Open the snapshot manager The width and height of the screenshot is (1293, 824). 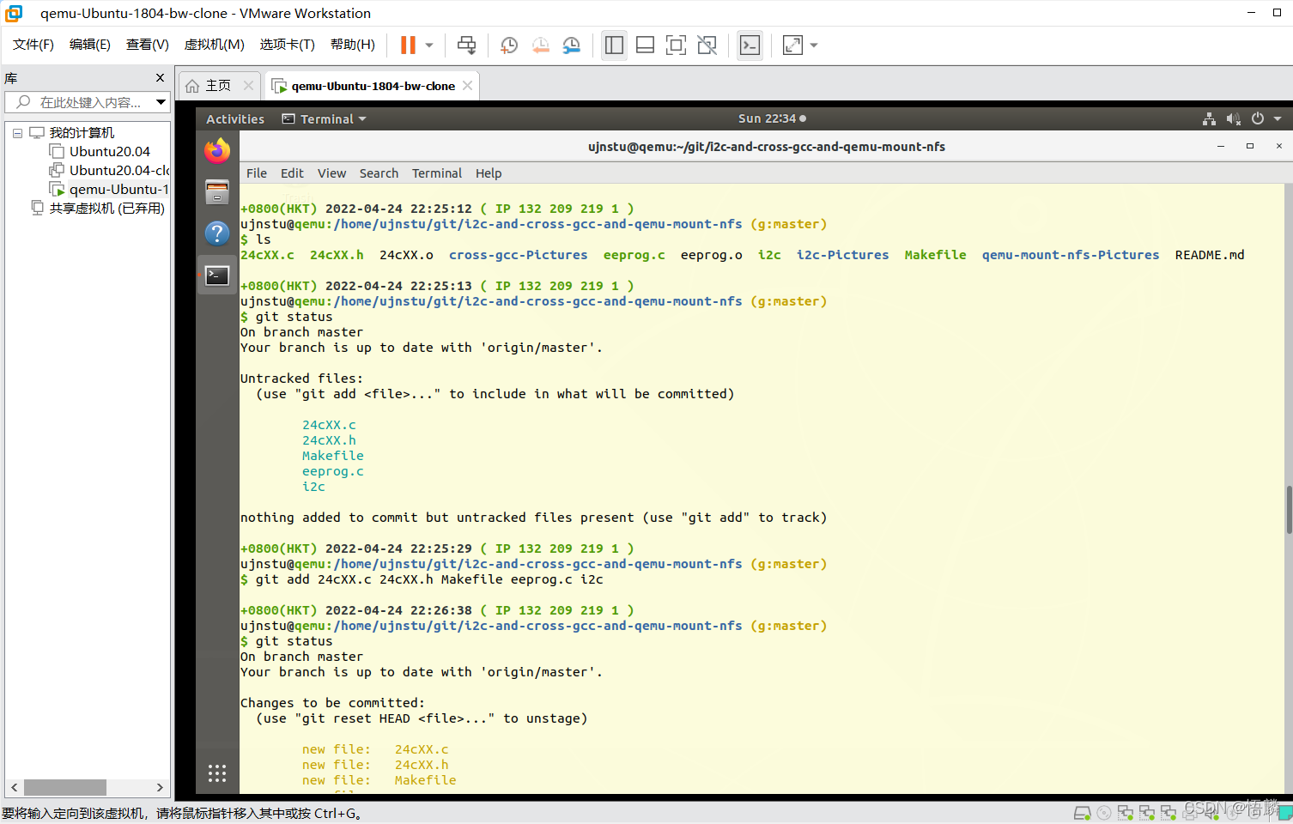point(571,45)
